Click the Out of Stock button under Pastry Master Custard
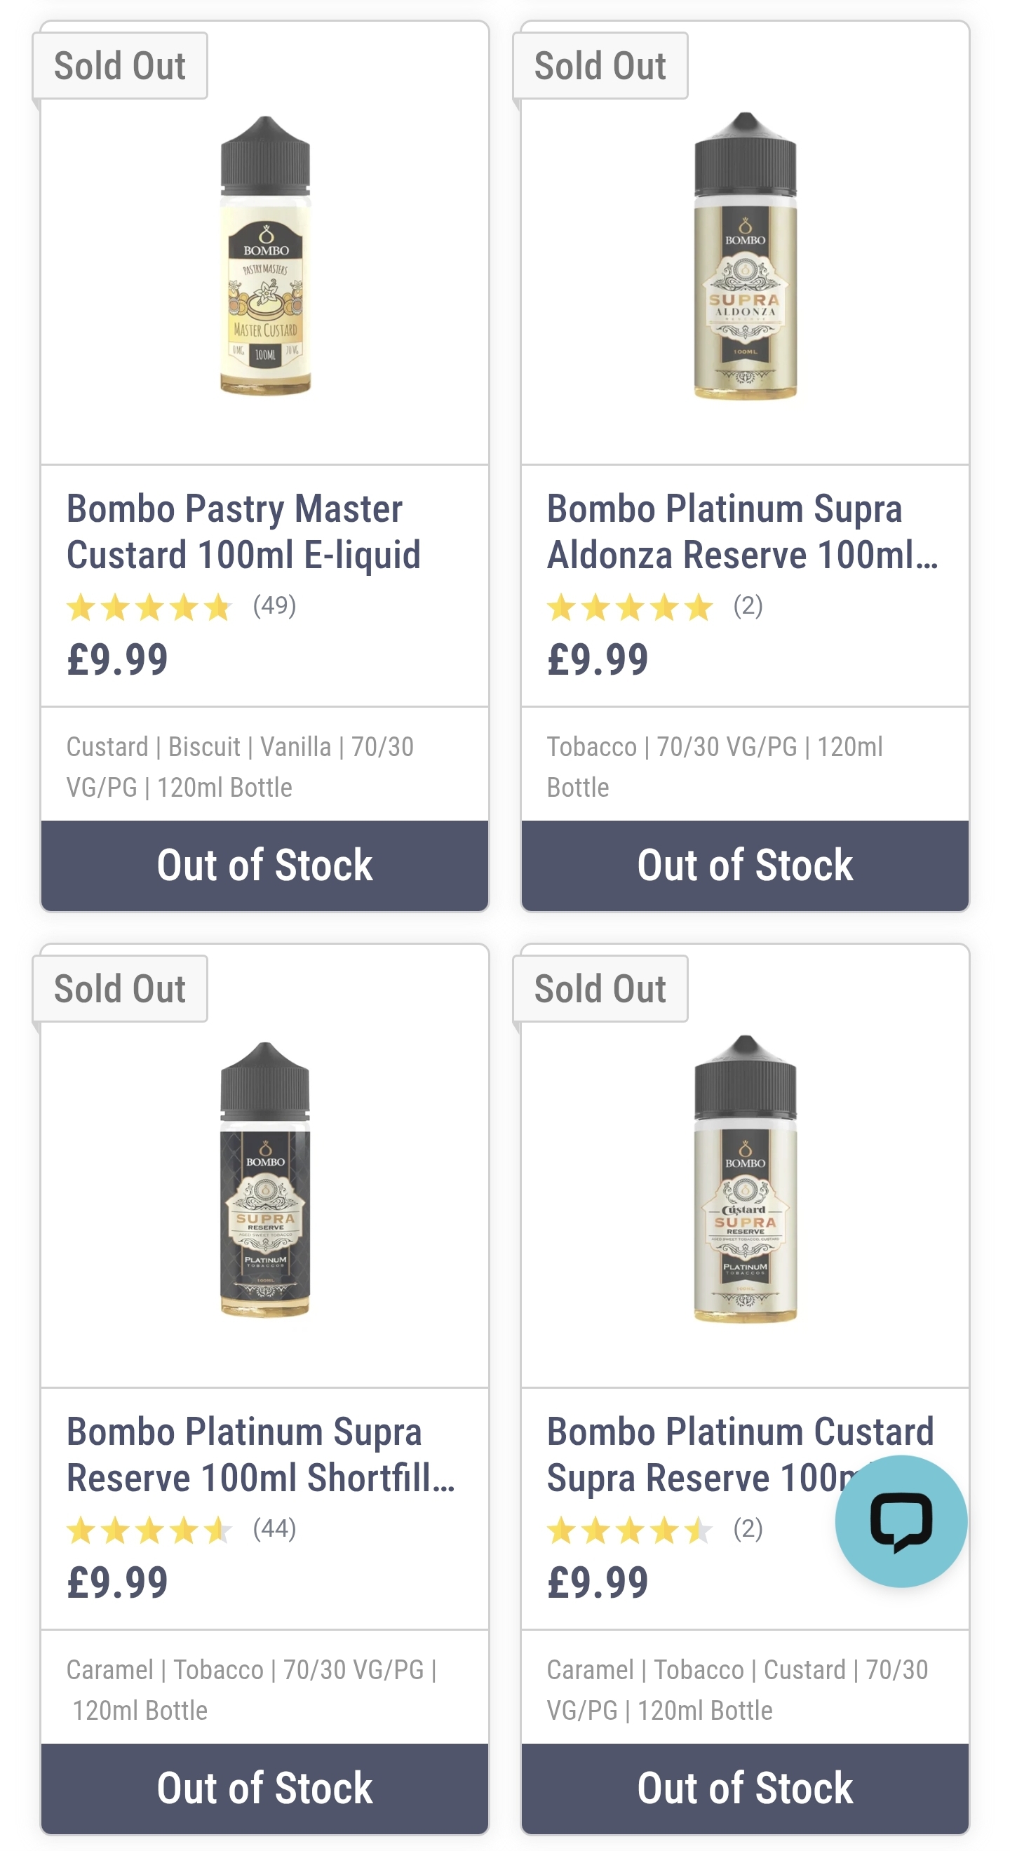 click(x=265, y=865)
